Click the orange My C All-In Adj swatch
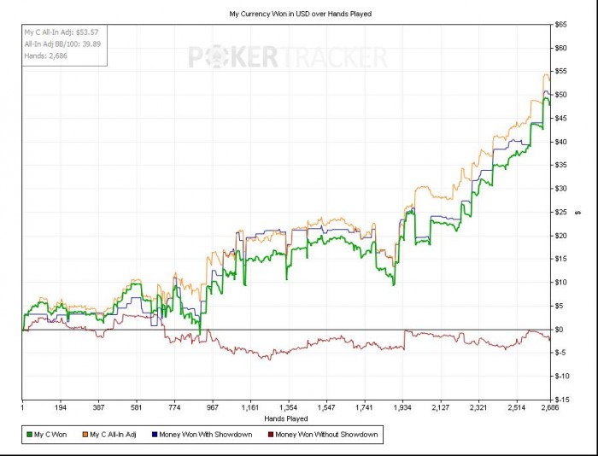Image resolution: width=598 pixels, height=456 pixels. 85,435
